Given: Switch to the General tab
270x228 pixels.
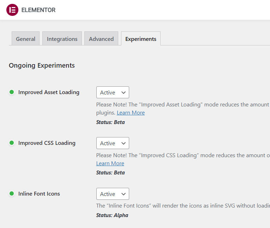Looking at the screenshot, I should pyautogui.click(x=26, y=39).
